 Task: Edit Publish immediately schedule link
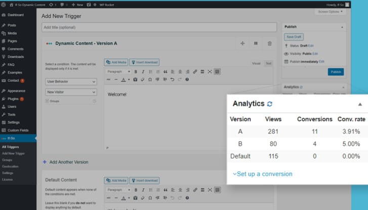[321, 62]
